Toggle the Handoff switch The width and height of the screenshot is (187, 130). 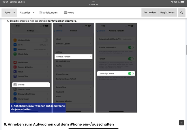tap(131, 59)
